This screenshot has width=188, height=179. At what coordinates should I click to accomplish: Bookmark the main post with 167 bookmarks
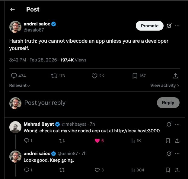tap(135, 76)
